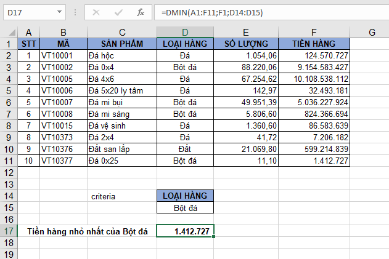Click the Đất san lấp product cell
The height and width of the screenshot is (259, 389).
click(122, 149)
